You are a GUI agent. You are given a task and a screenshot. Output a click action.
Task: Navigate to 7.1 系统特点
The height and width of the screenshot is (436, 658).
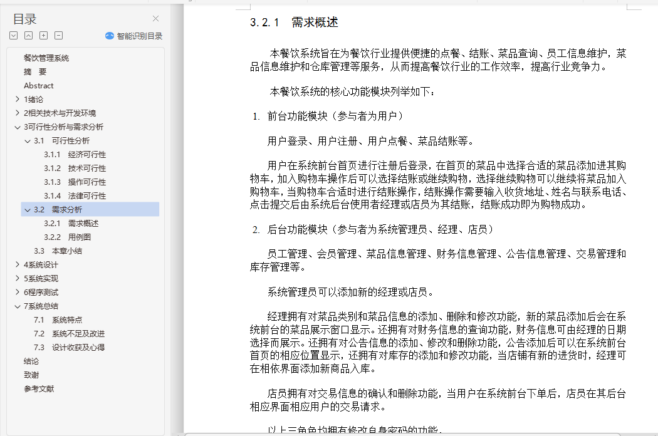click(x=58, y=319)
